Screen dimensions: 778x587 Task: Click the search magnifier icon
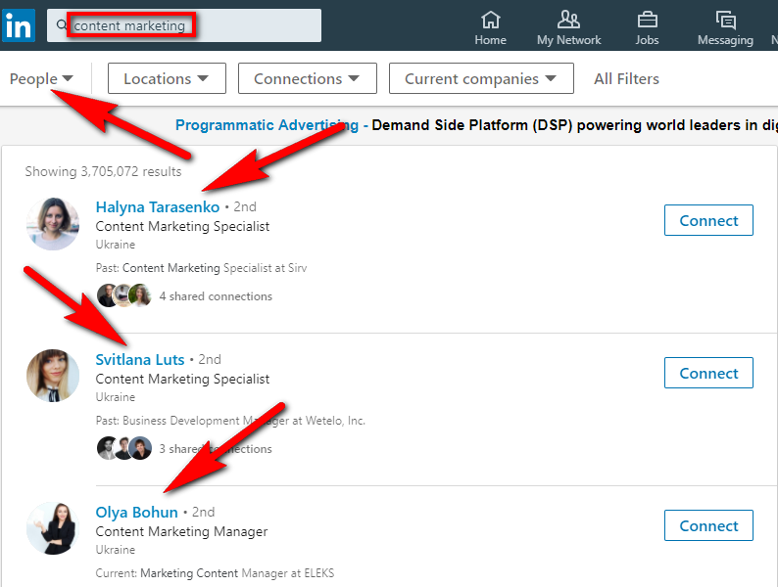tap(61, 24)
